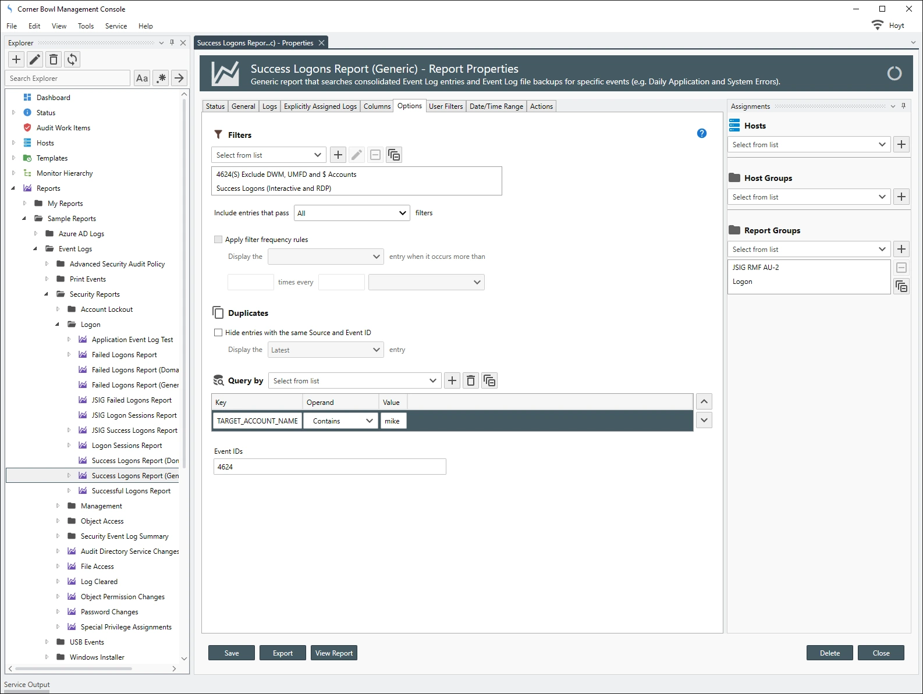Click the add (plus) icon in Explorer toolbar
This screenshot has width=923, height=694.
[x=16, y=59]
